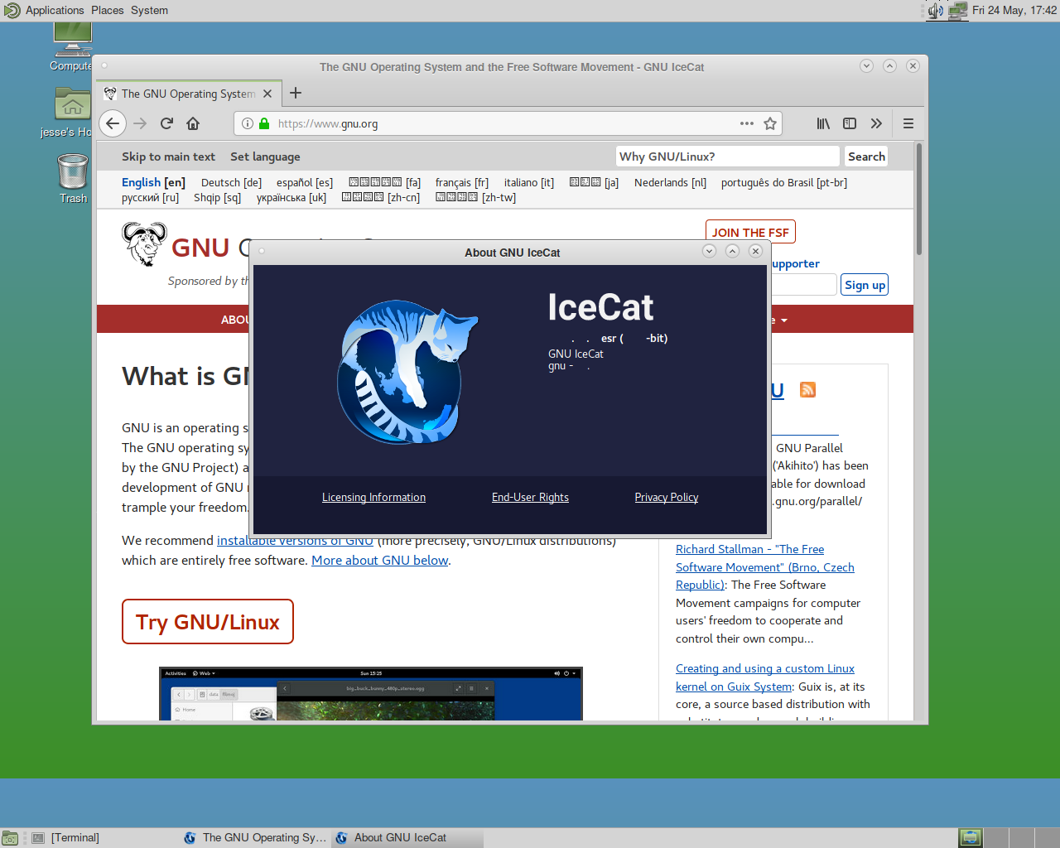
Task: Open the Library bookmarks icon
Action: pos(823,123)
